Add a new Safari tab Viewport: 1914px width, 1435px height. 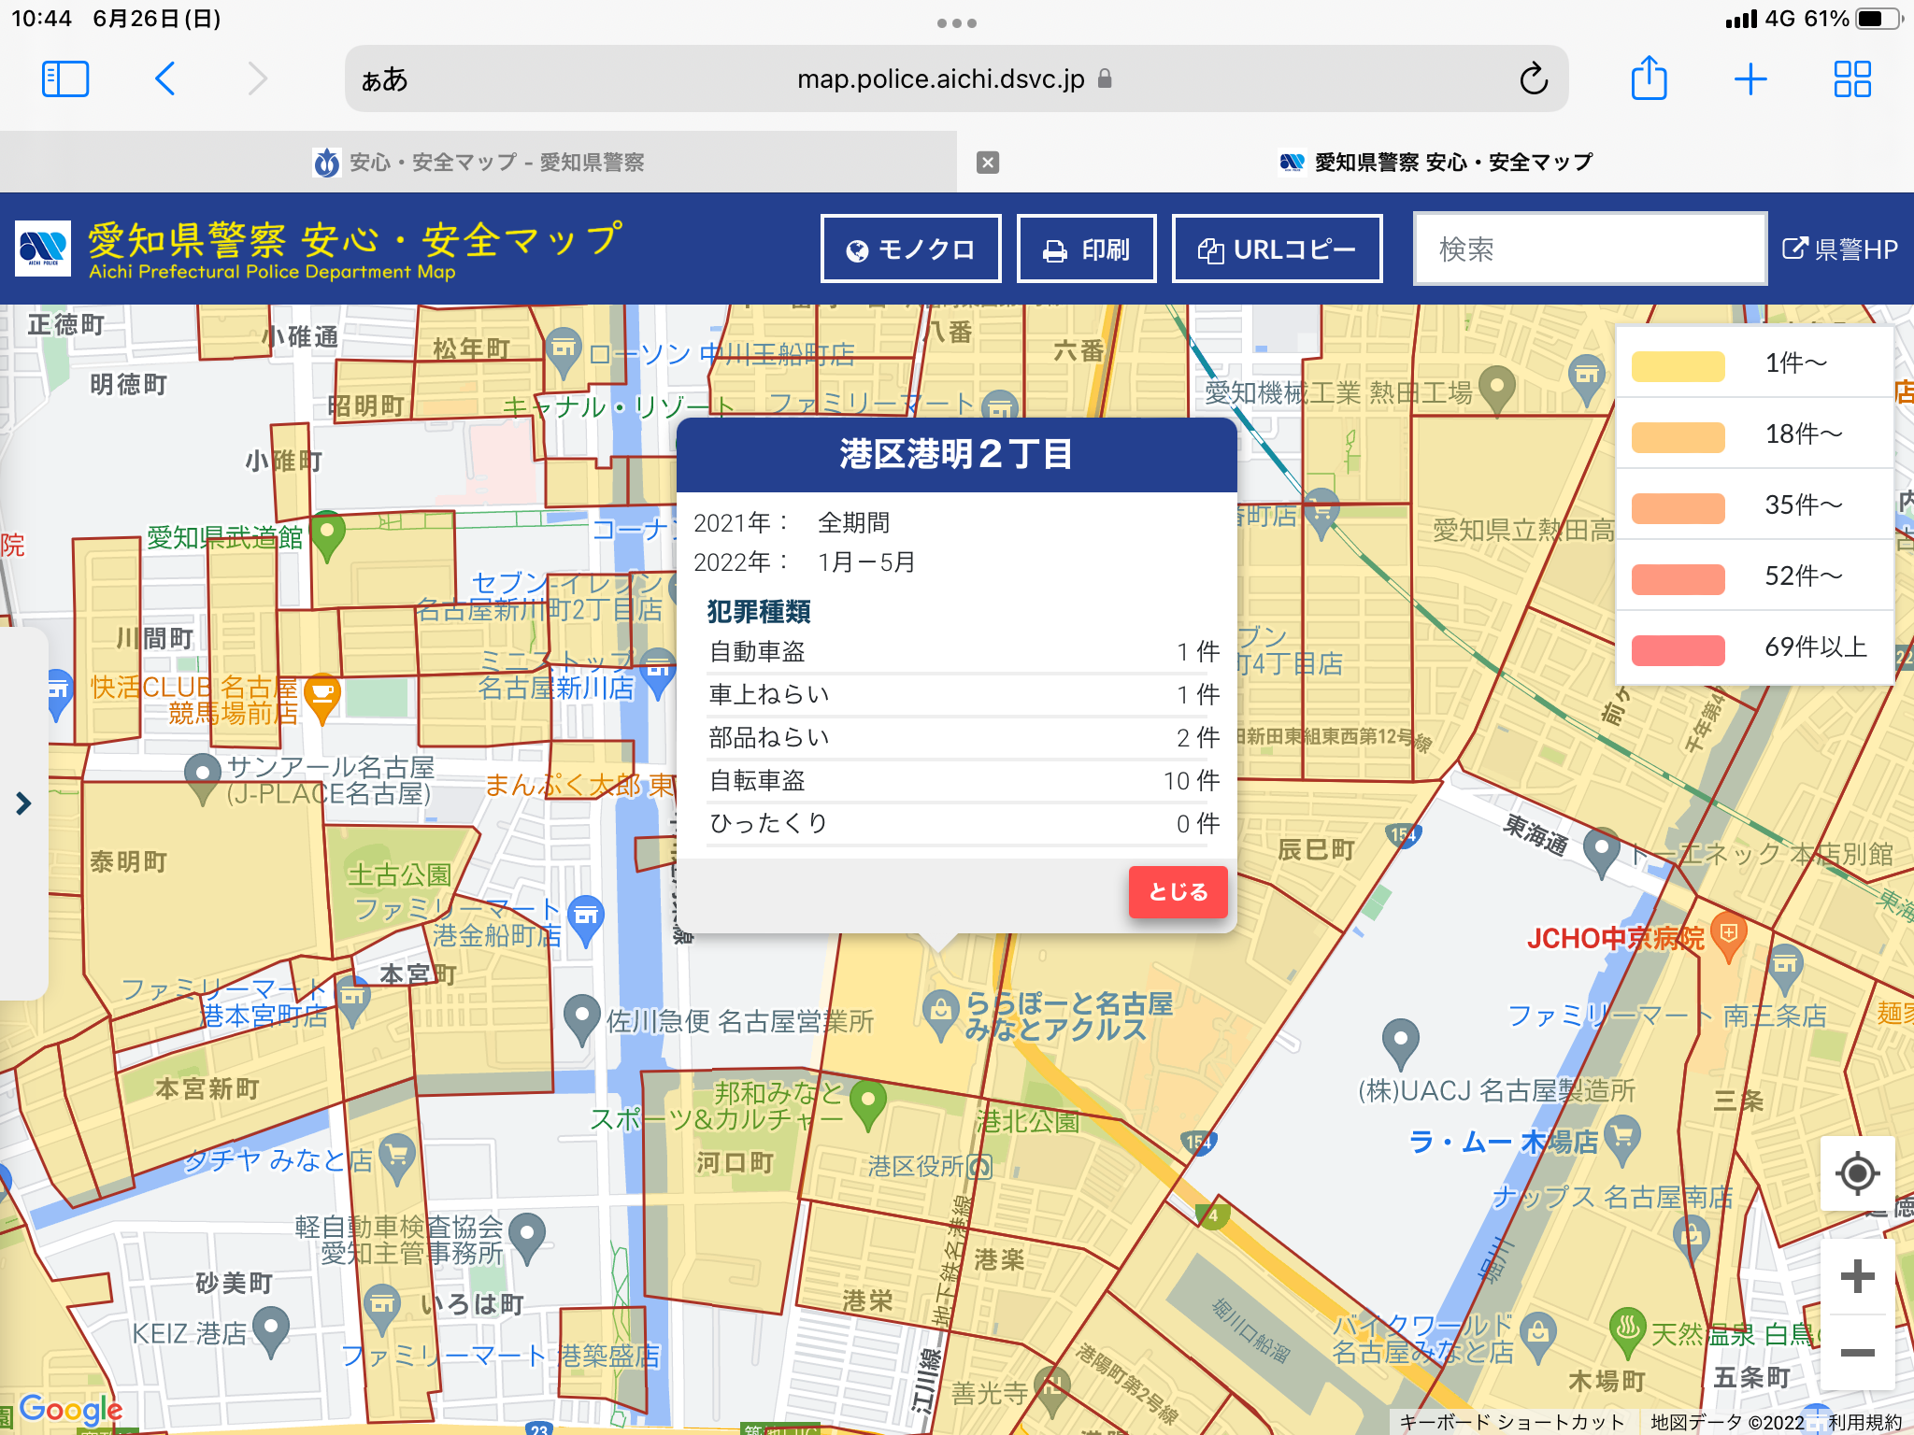click(1750, 79)
